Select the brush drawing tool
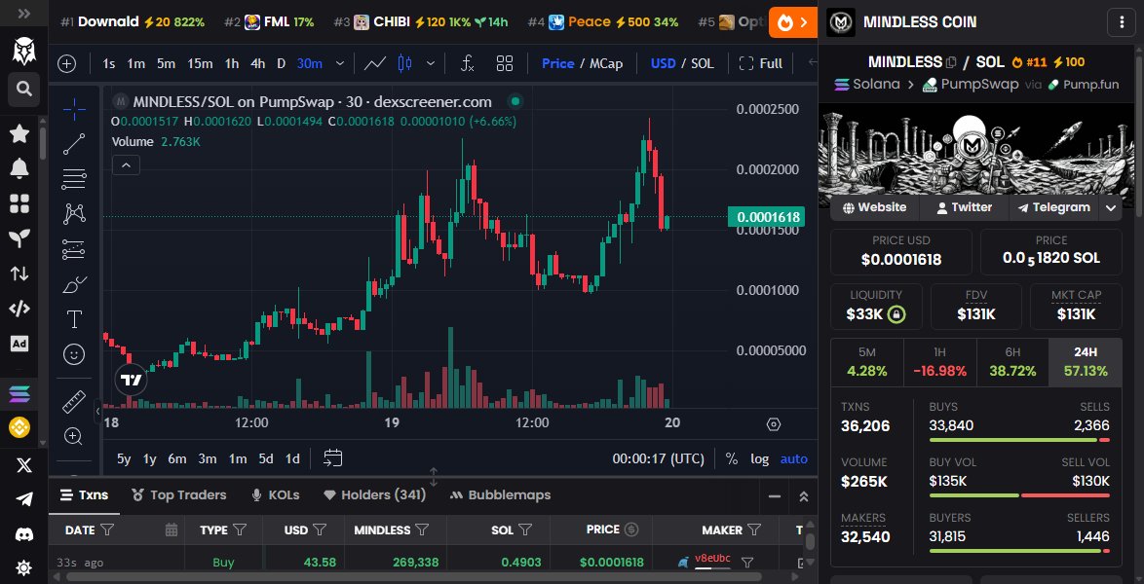The image size is (1144, 584). (73, 284)
